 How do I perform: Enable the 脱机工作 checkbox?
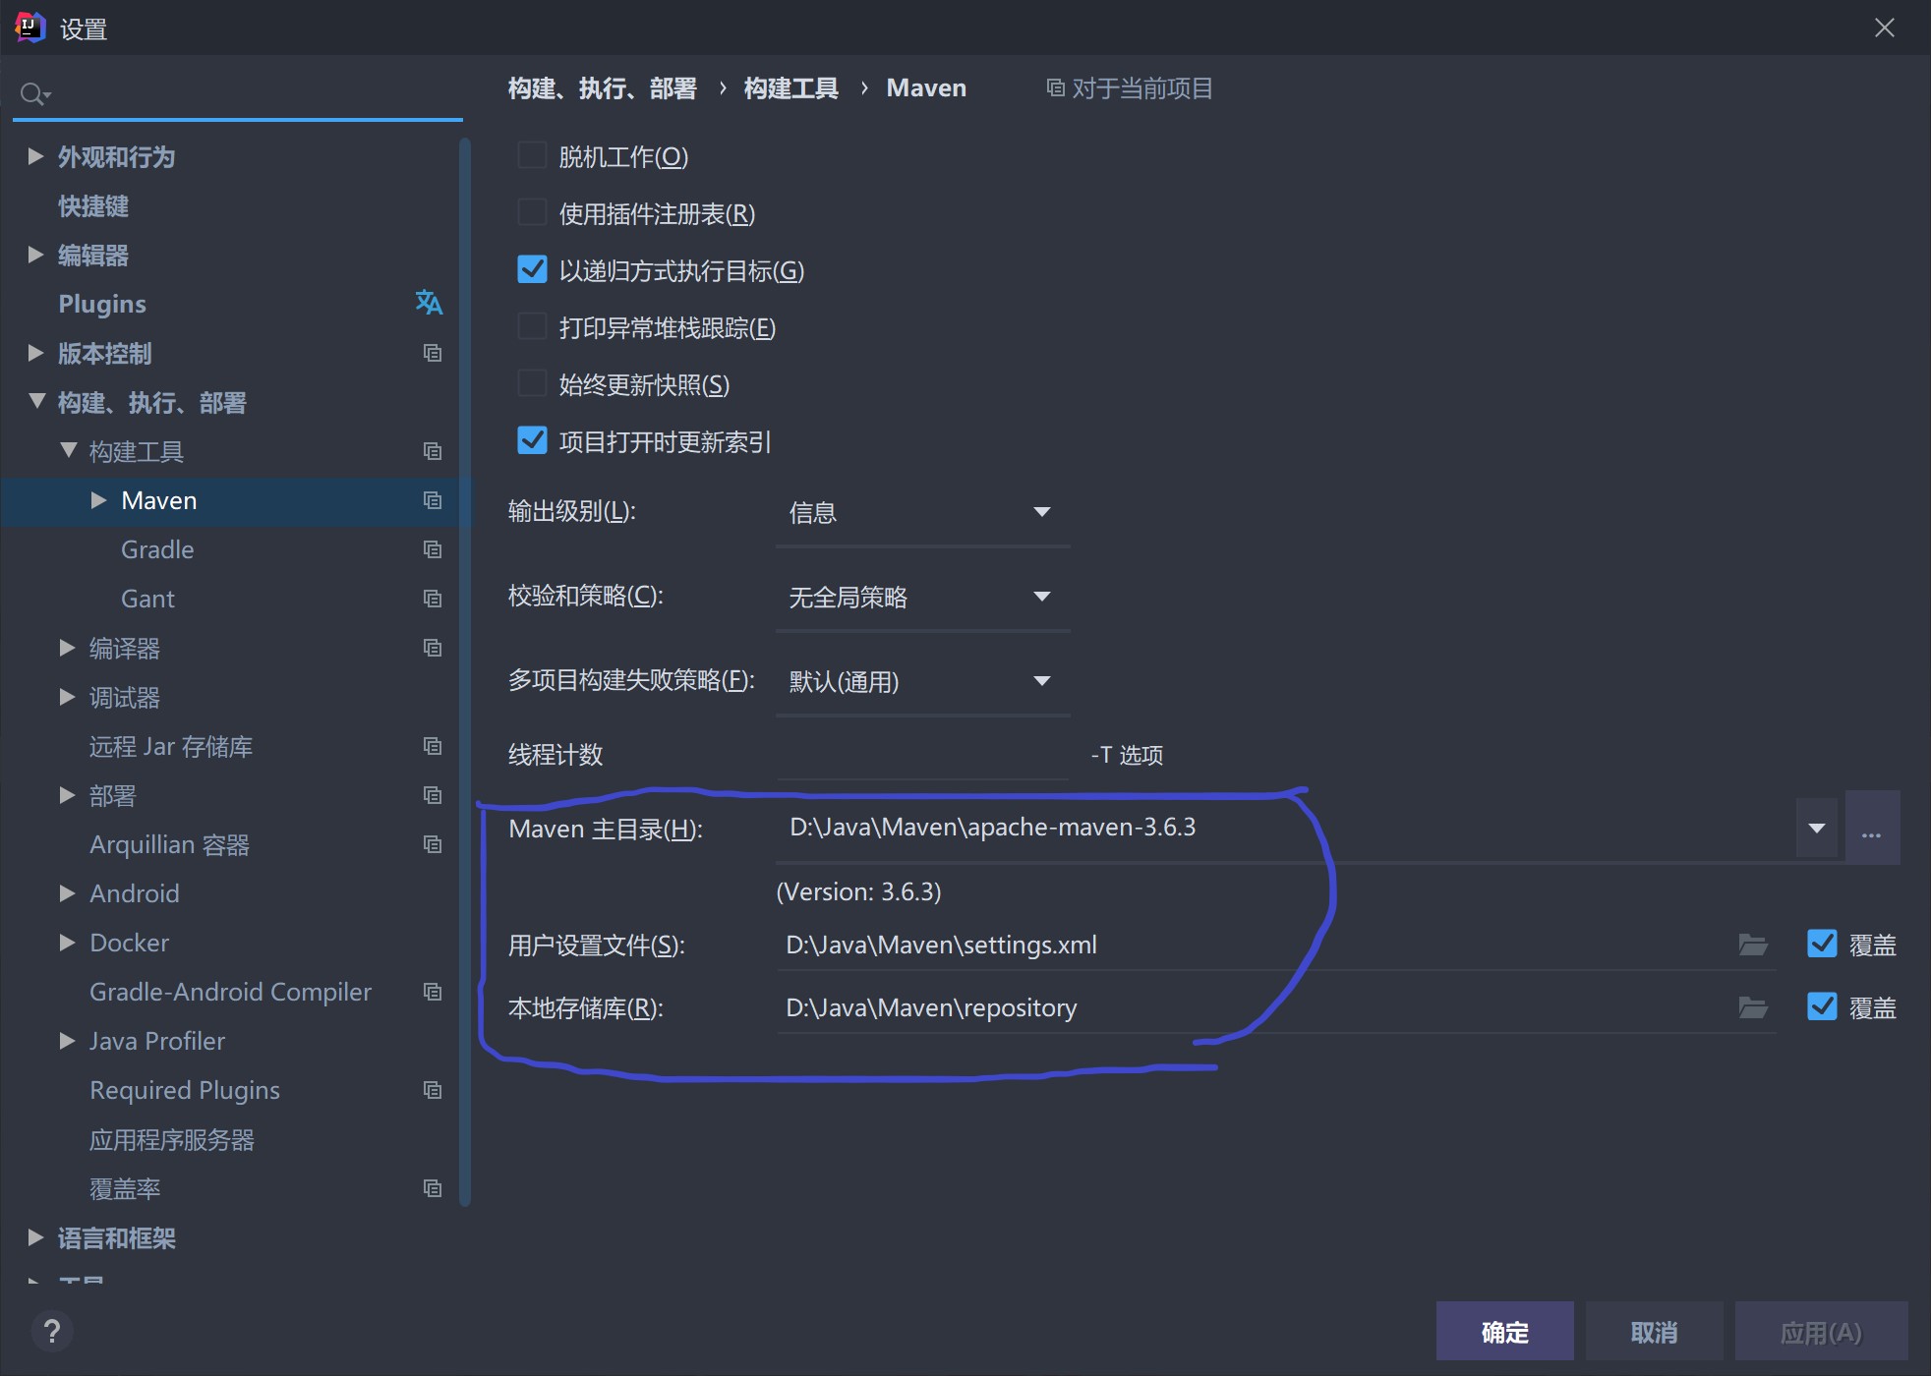tap(532, 155)
